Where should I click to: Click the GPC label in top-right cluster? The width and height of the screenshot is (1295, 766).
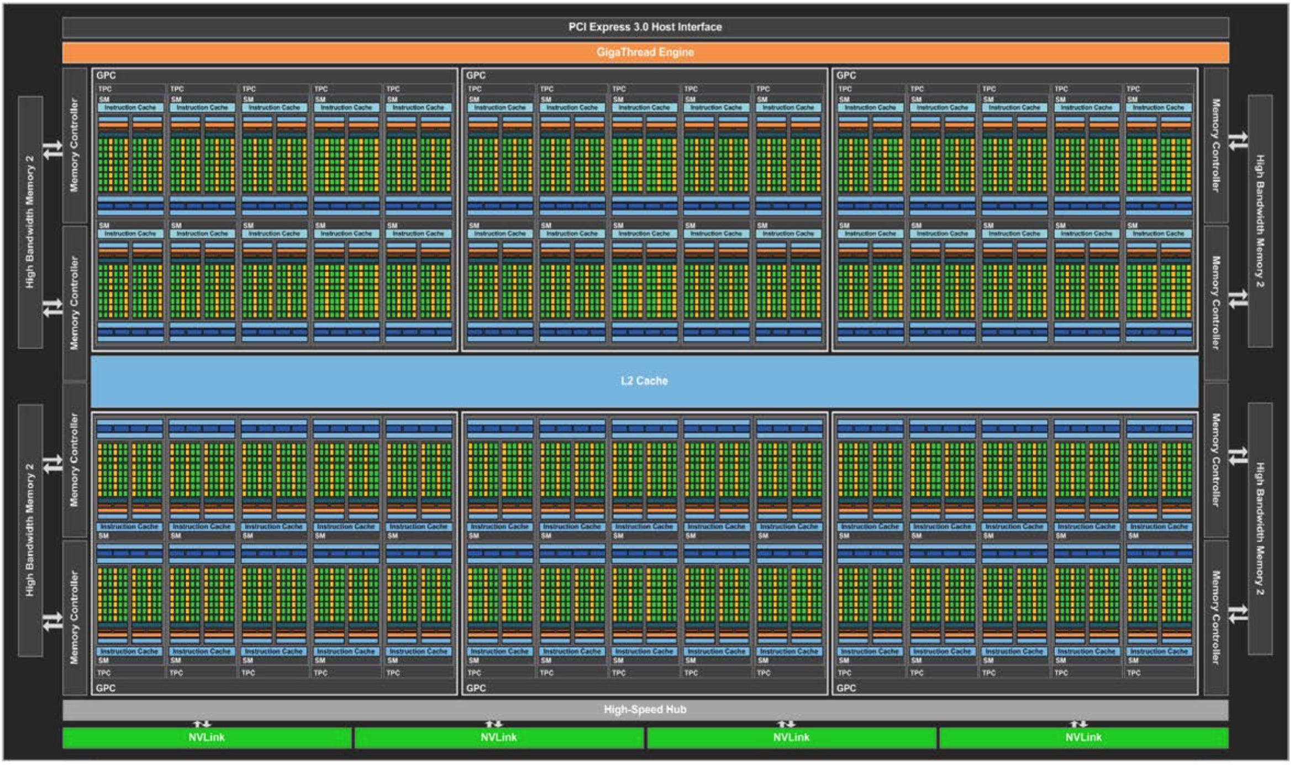tap(846, 76)
